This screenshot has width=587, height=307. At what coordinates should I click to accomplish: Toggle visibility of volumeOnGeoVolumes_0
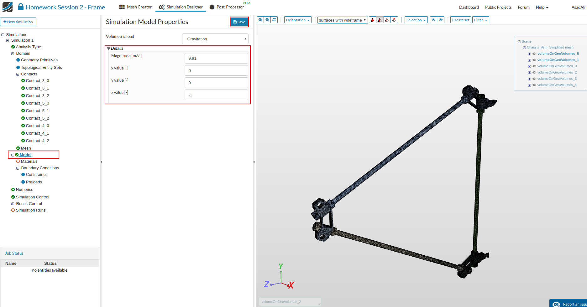click(x=534, y=66)
